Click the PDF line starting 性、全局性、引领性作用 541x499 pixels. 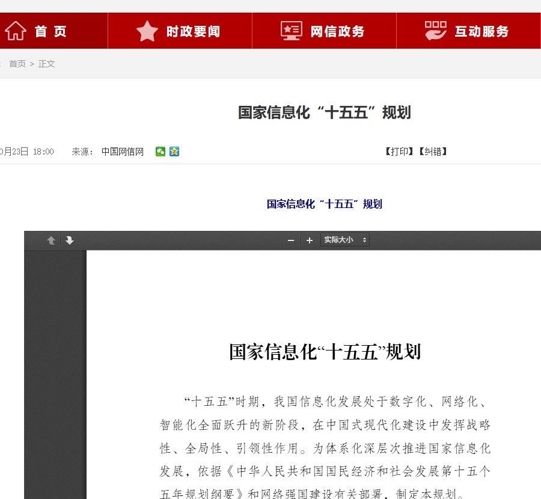pyautogui.click(x=325, y=448)
